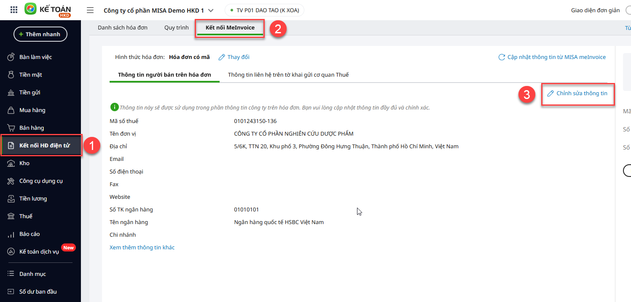
Task: Open Thông tin liên hệ tab
Action: tap(288, 75)
